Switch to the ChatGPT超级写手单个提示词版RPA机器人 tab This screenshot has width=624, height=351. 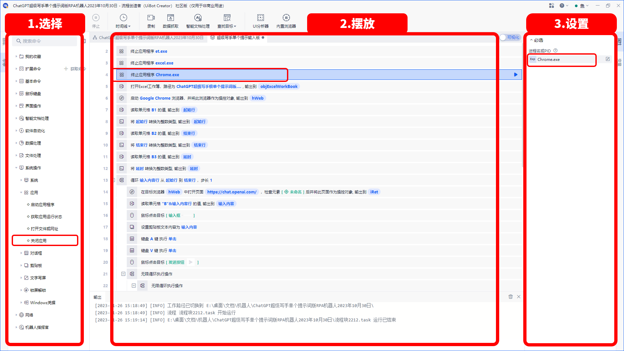coord(148,38)
